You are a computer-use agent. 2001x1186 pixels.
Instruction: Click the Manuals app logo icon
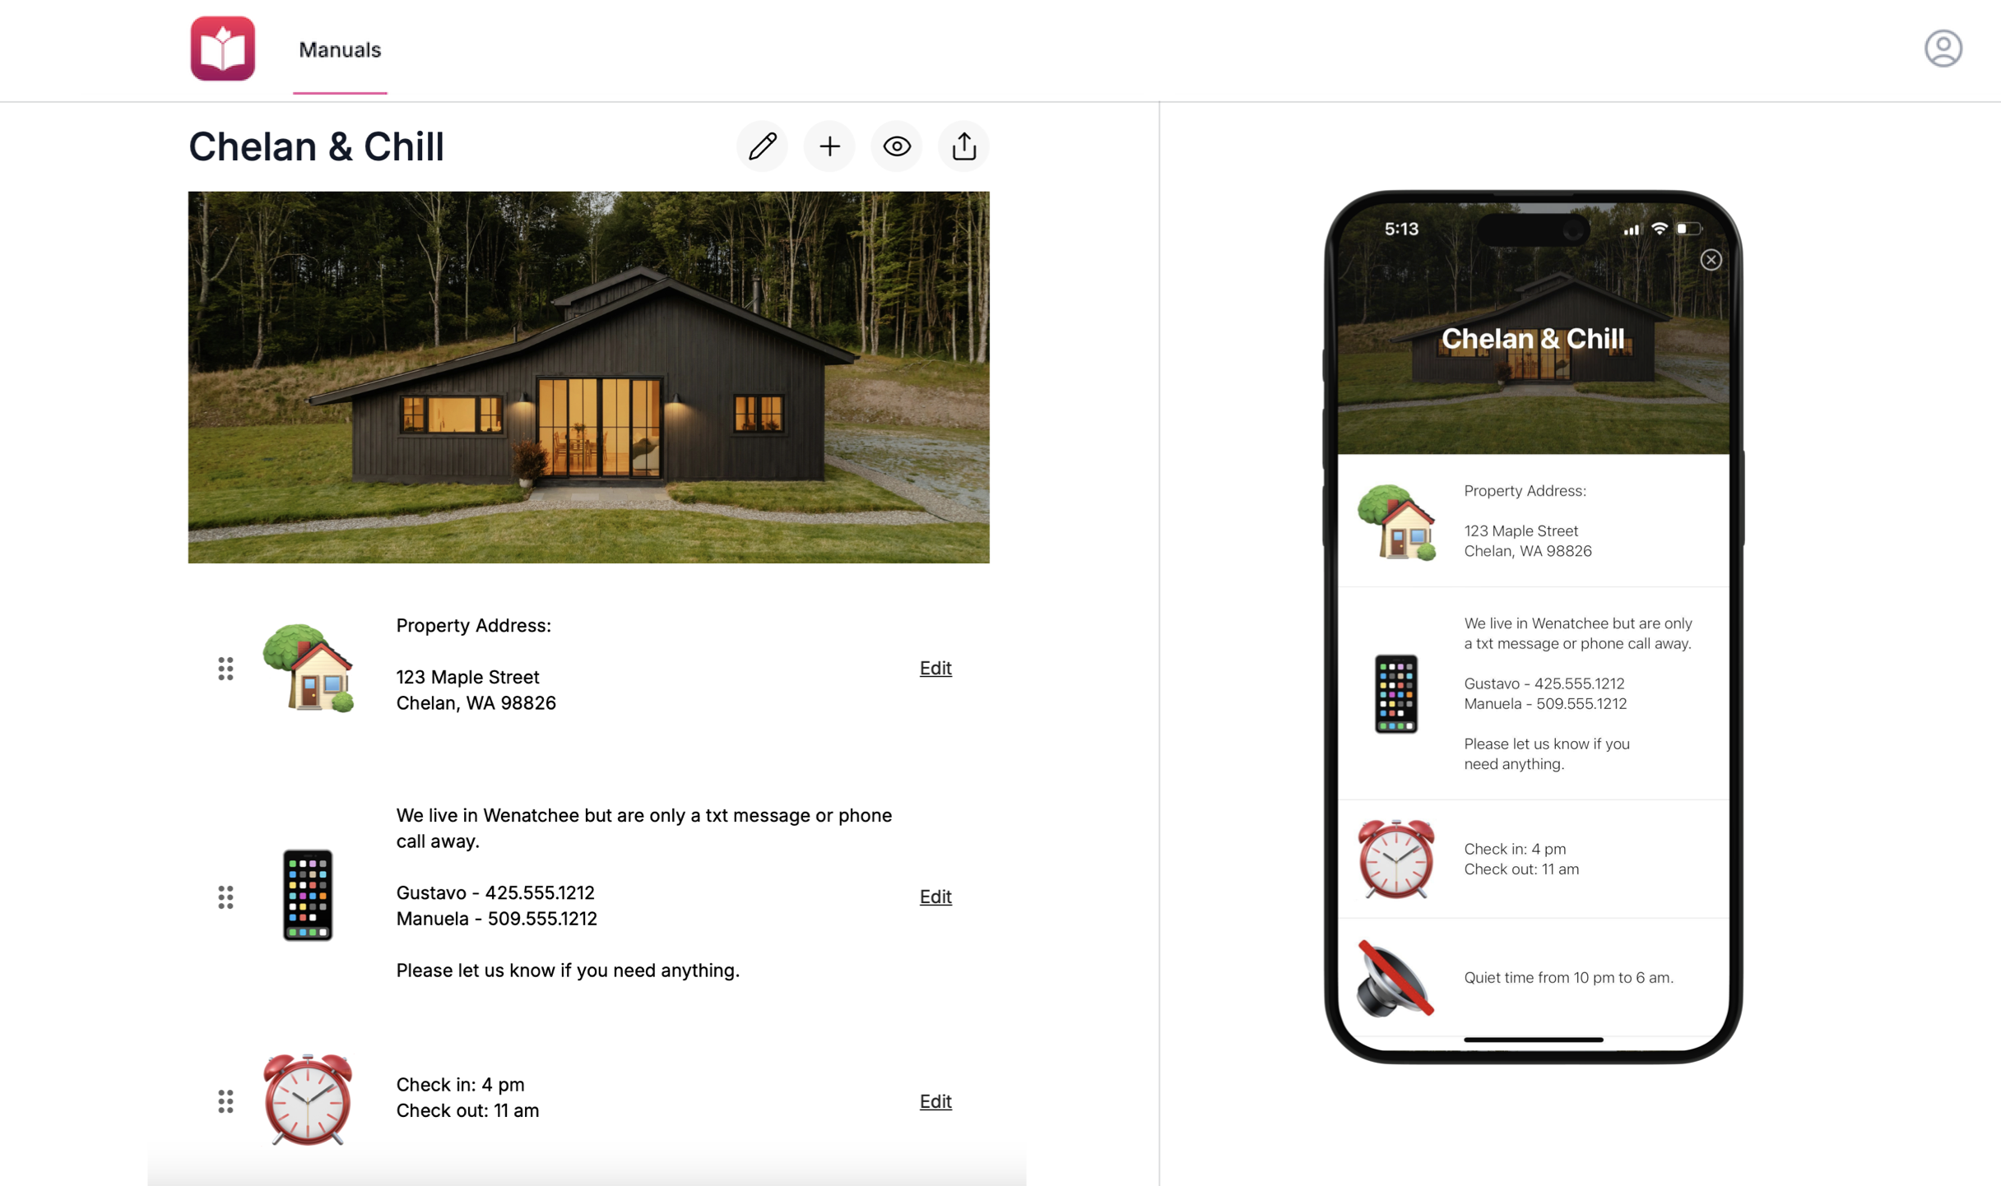click(221, 48)
